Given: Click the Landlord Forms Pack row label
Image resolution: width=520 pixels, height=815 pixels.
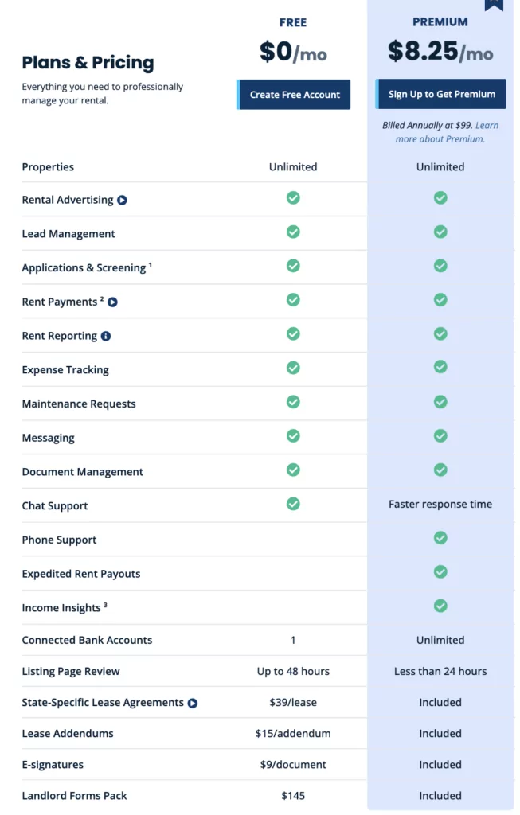Looking at the screenshot, I should coord(74,796).
